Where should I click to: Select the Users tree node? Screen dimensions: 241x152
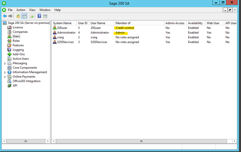16,36
